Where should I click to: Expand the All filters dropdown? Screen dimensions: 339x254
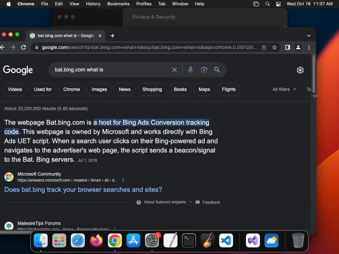pos(284,89)
